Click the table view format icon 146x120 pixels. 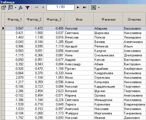pyautogui.click(x=10, y=8)
